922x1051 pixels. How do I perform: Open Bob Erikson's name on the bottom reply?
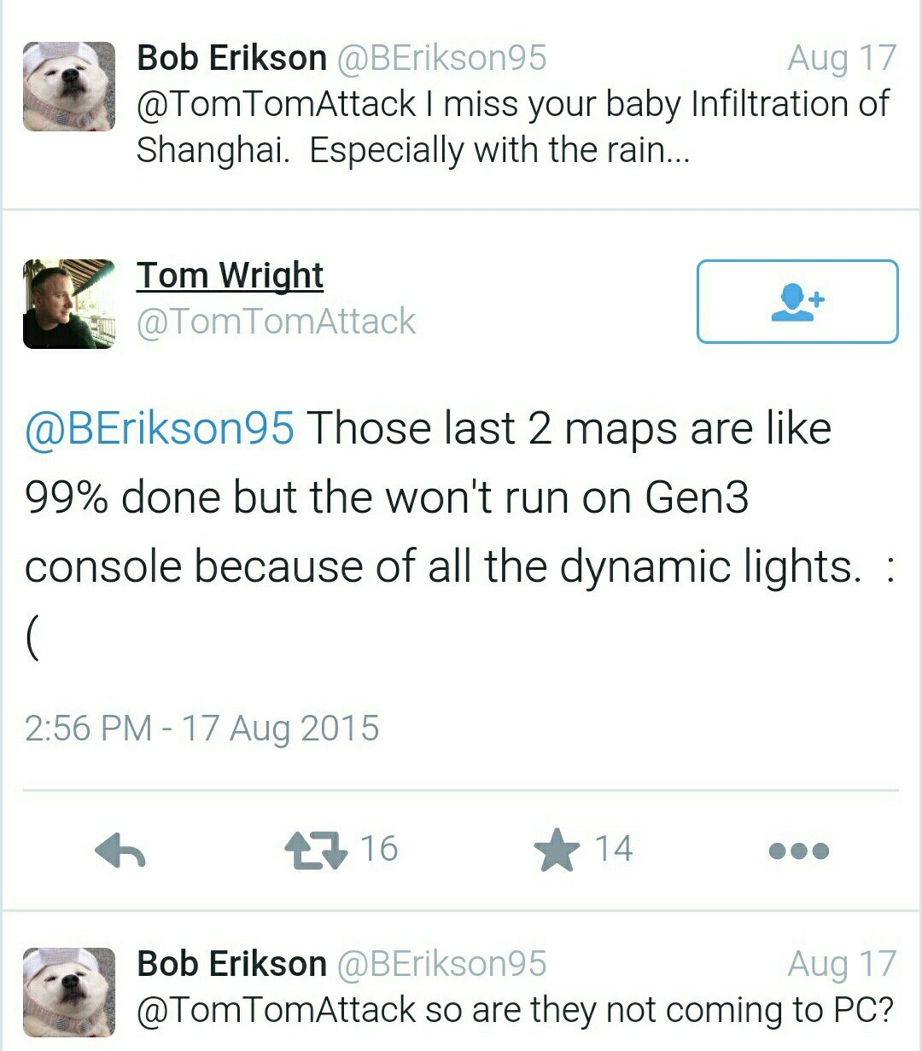click(231, 964)
